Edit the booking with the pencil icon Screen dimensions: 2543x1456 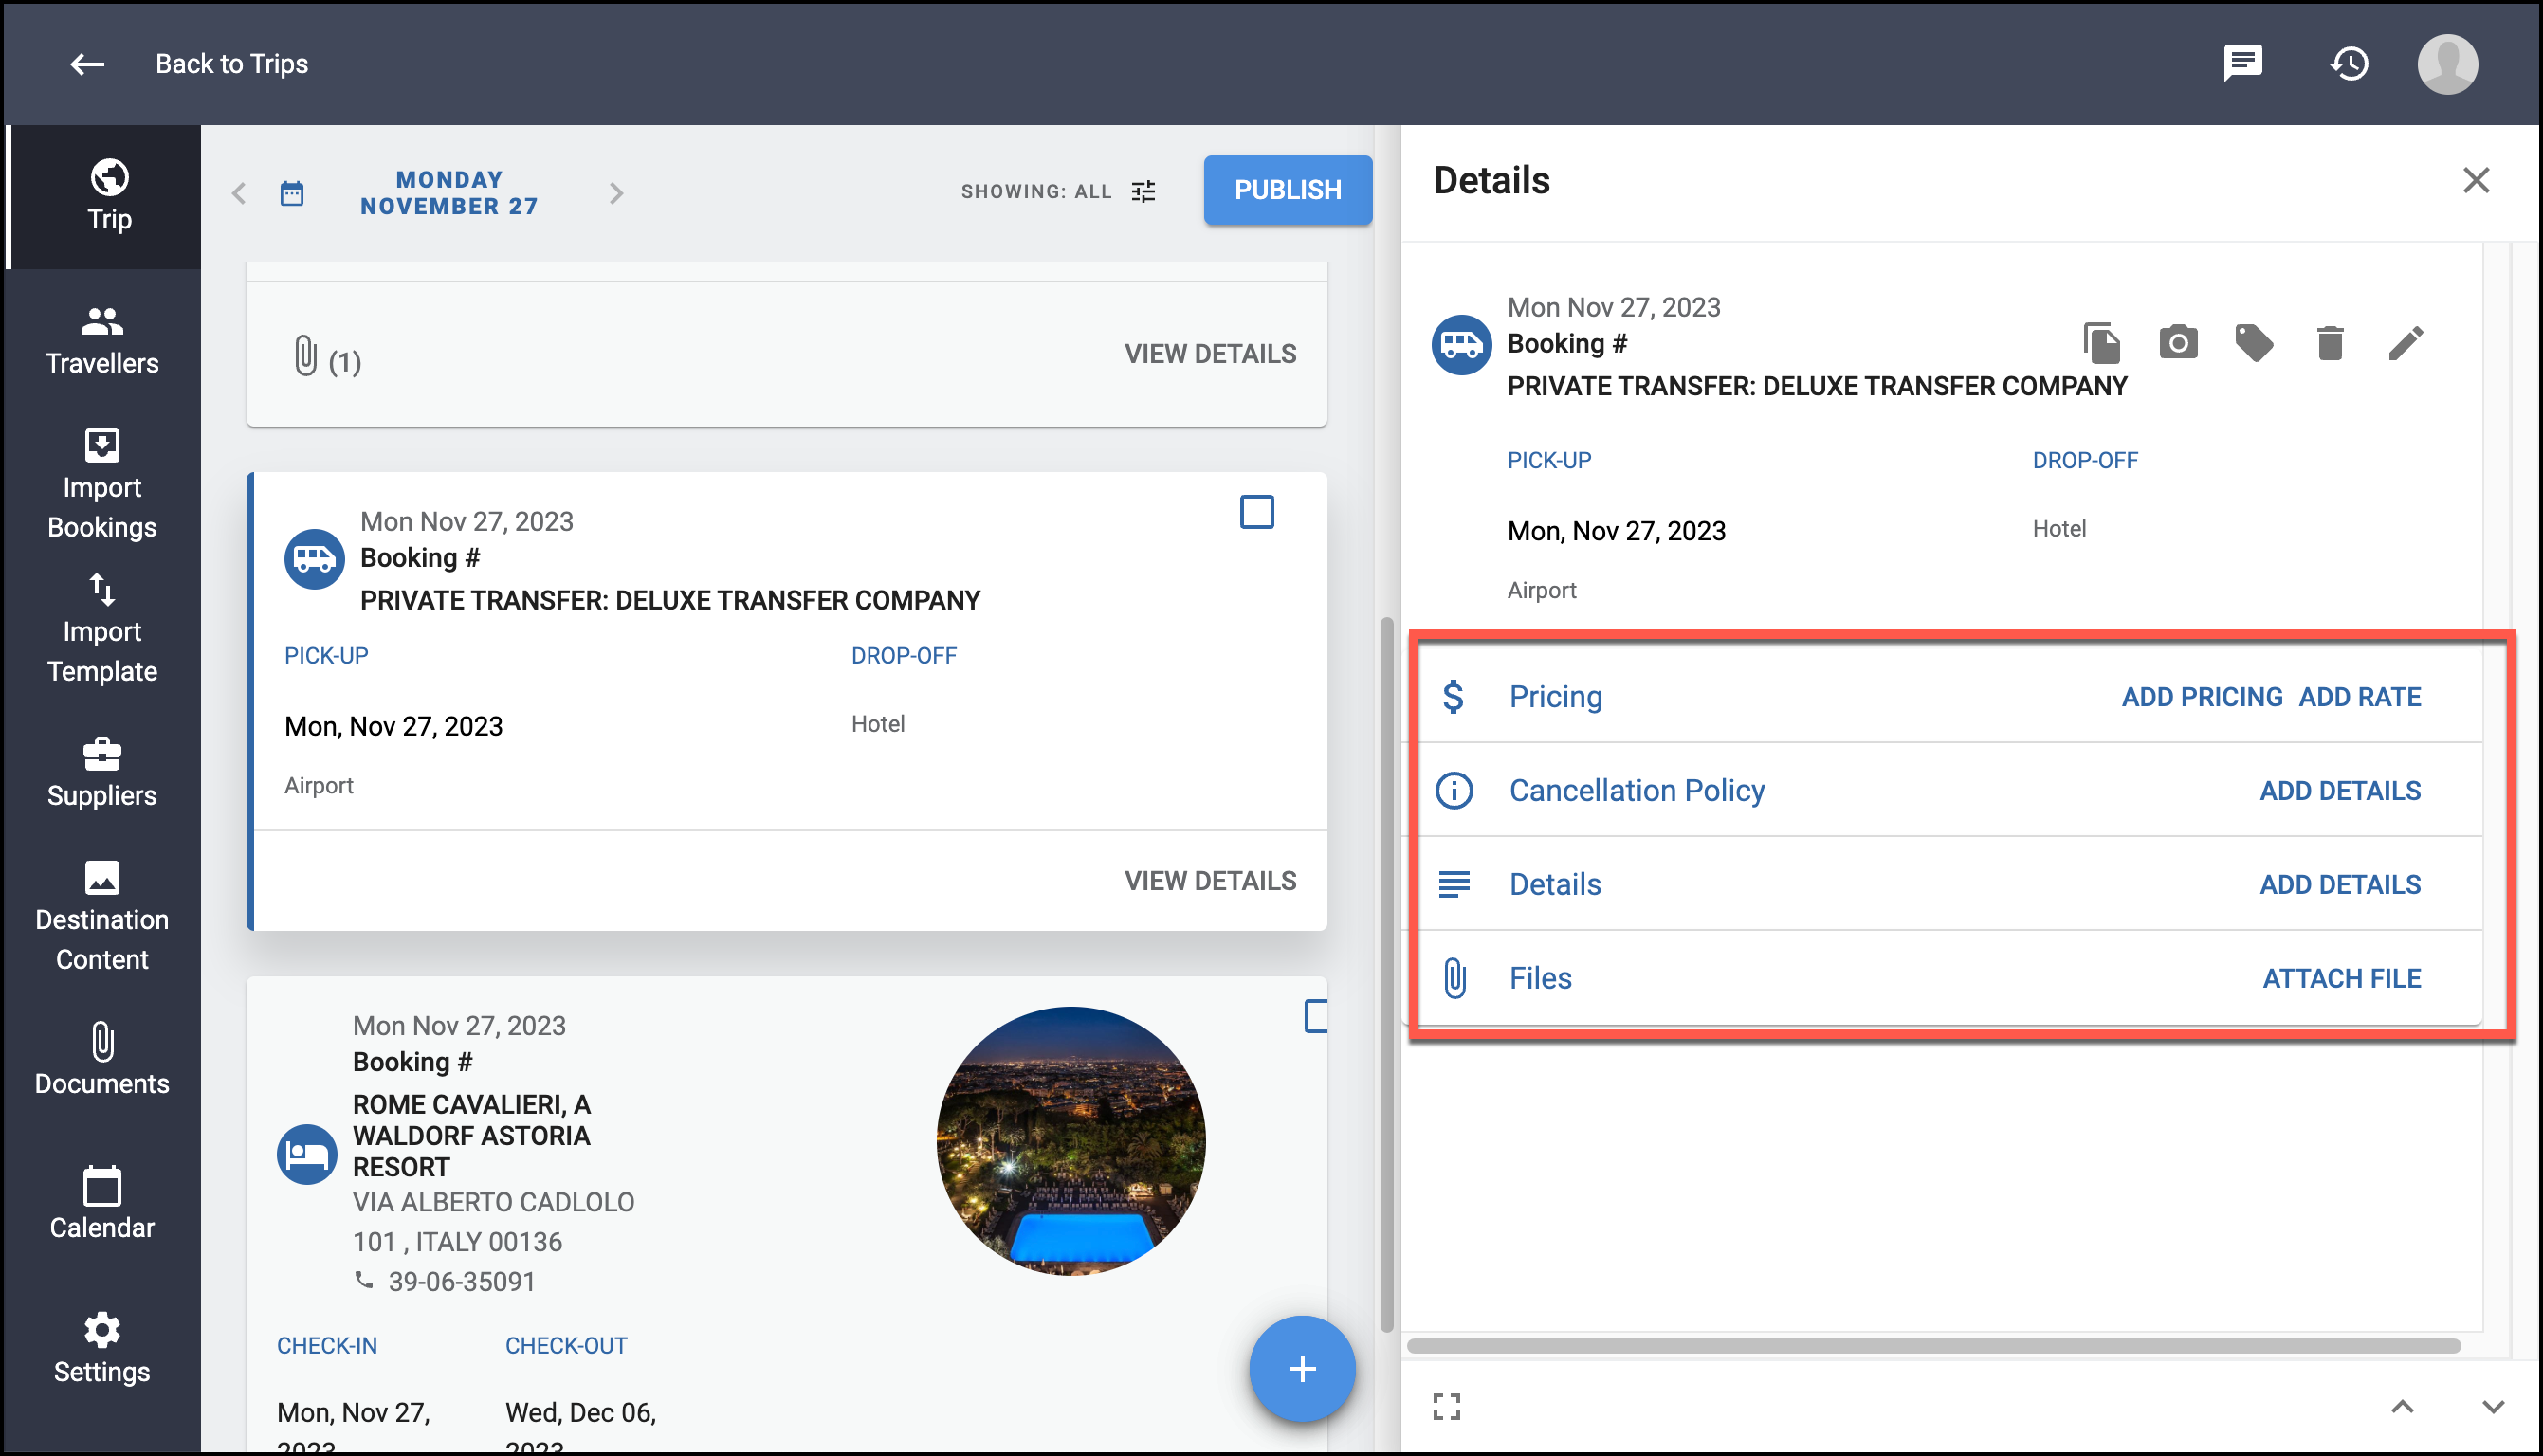pyautogui.click(x=2406, y=343)
